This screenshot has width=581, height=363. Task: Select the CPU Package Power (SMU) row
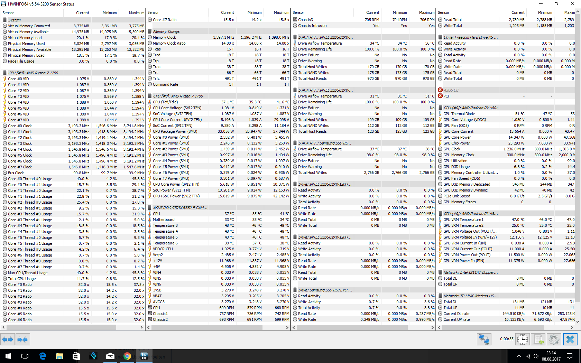(x=218, y=131)
